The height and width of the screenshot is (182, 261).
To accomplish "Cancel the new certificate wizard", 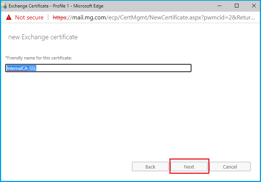I will (230, 167).
